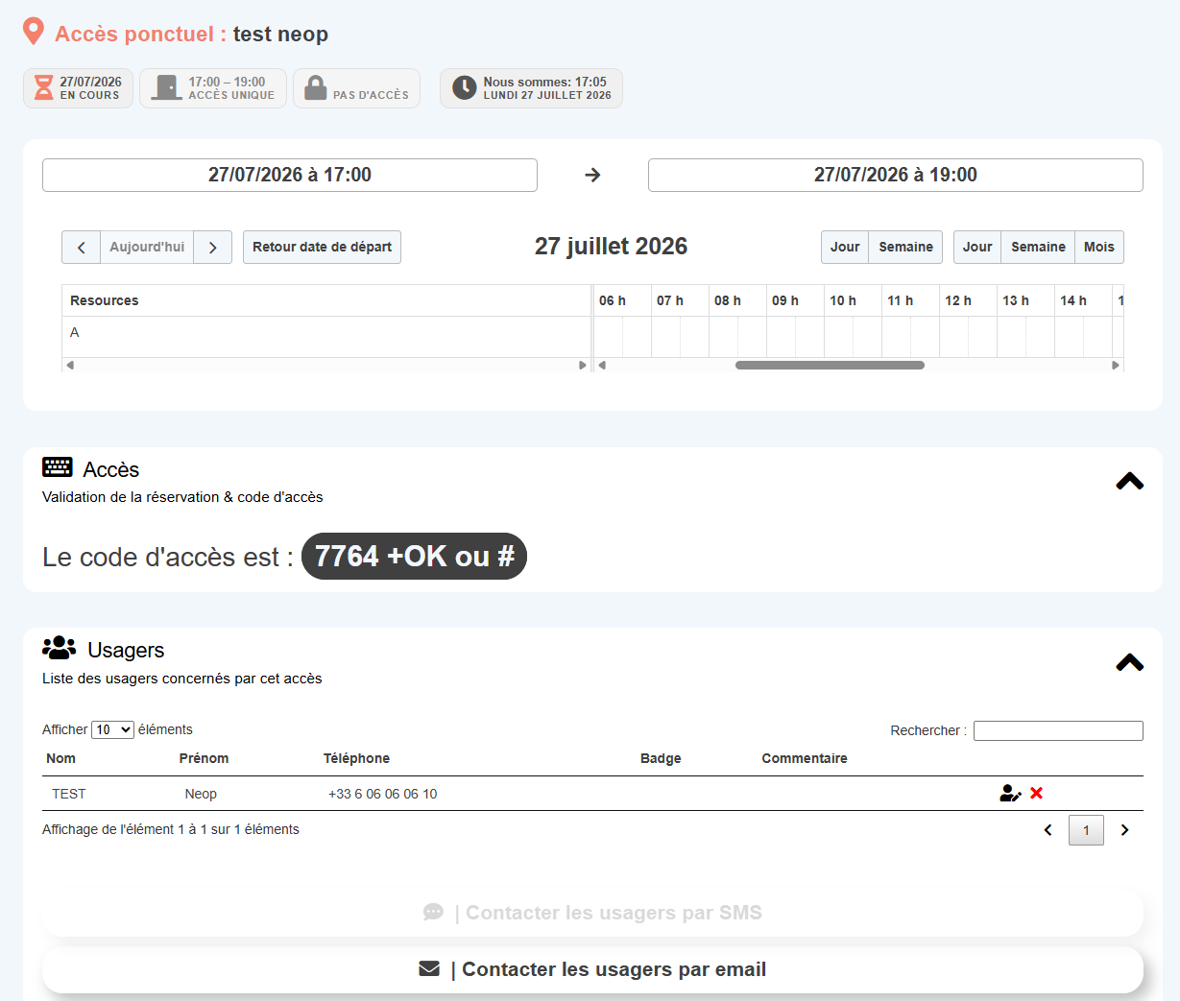Click the location pin icon beside Accès ponctuel

click(x=34, y=32)
